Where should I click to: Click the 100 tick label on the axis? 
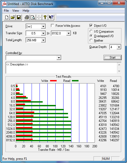55,146
